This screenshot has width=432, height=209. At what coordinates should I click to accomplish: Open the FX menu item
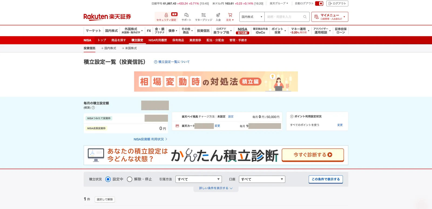149,31
